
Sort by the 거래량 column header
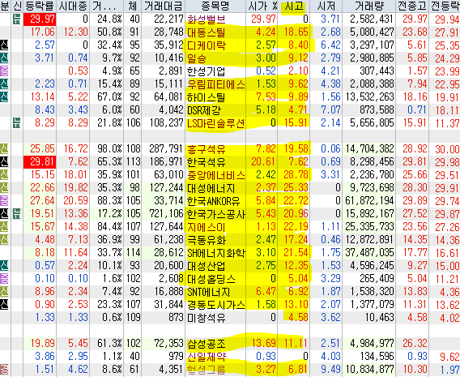point(369,6)
